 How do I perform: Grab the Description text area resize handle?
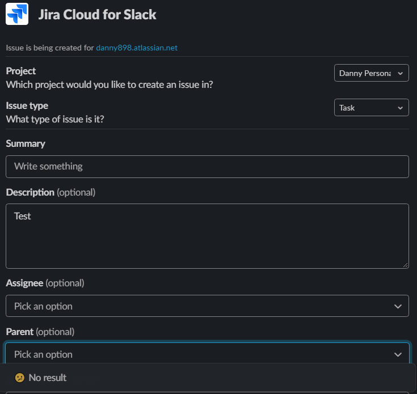point(405,265)
